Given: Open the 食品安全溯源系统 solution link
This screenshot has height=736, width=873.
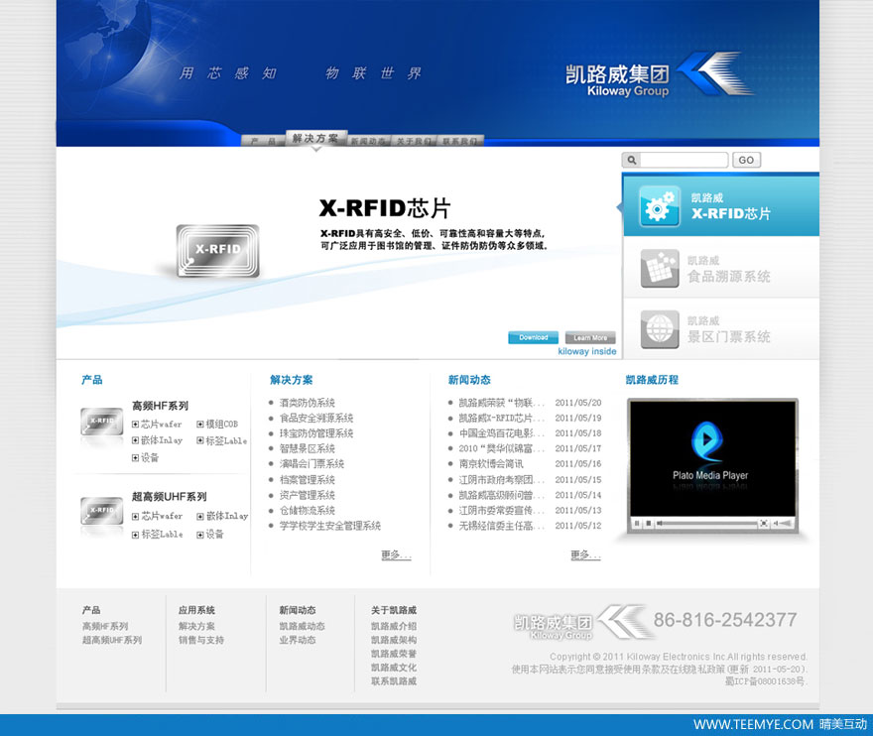Looking at the screenshot, I should (316, 419).
